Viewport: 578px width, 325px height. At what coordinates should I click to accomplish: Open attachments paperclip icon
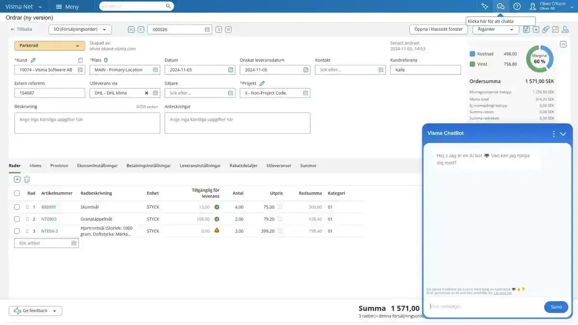point(546,29)
